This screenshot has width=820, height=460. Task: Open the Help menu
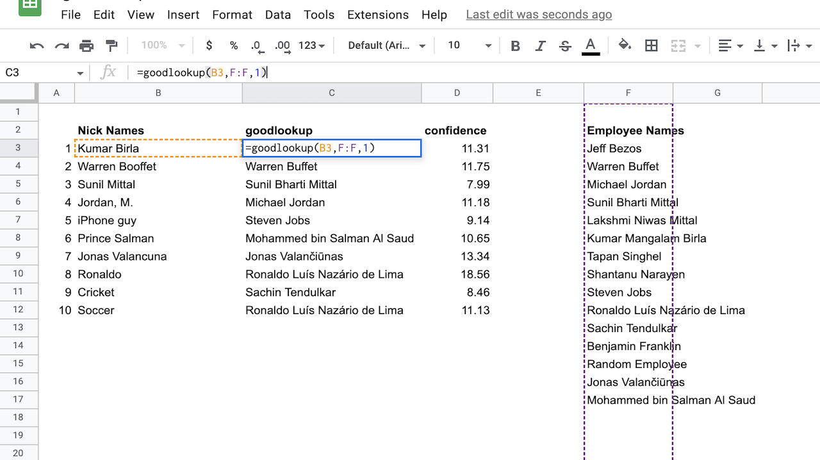pyautogui.click(x=434, y=14)
